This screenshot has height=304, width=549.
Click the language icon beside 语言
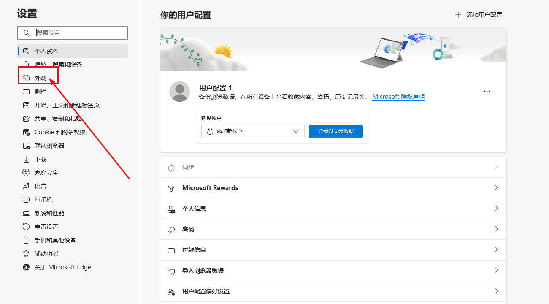tap(26, 186)
